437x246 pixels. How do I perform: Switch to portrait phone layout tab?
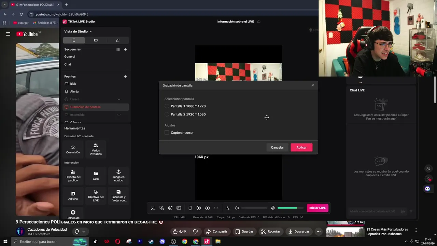[74, 40]
